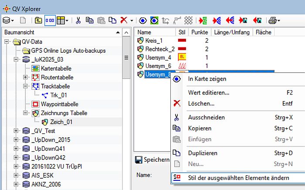Click the tree view vertical scrollbar thumb
Viewport: 305px width, 190px height.
click(126, 58)
